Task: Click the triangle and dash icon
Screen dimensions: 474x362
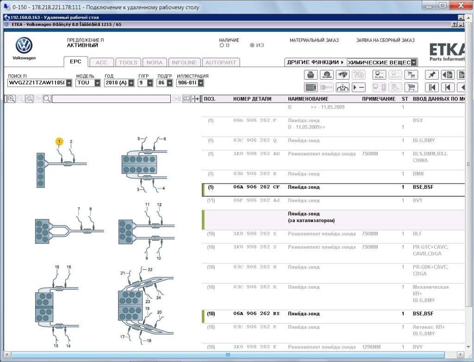Action: pyautogui.click(x=359, y=87)
